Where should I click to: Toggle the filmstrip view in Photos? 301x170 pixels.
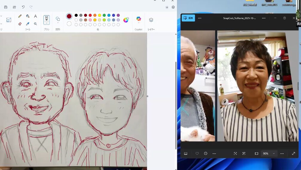pos(186,153)
